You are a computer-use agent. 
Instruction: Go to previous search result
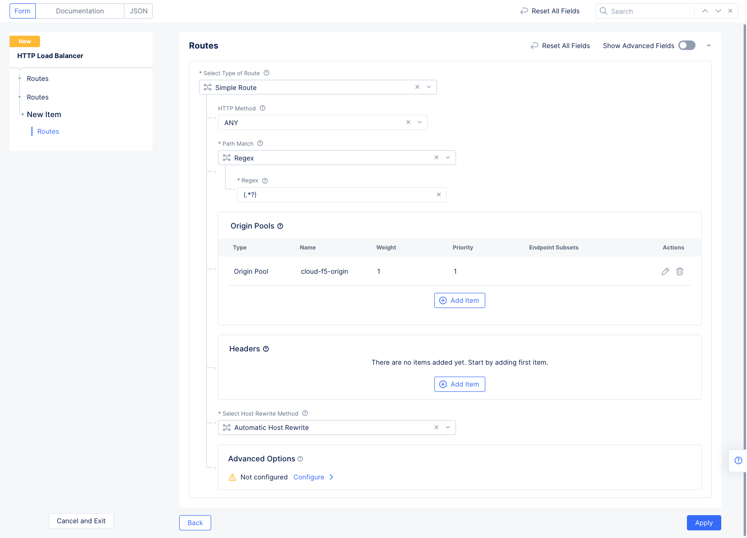[705, 11]
